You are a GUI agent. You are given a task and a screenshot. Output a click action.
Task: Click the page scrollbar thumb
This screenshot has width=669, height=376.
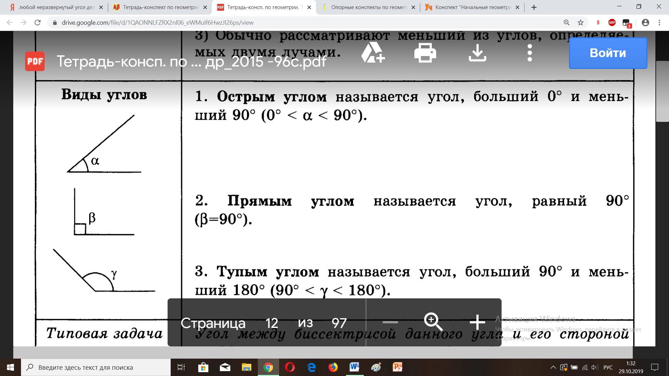click(662, 91)
